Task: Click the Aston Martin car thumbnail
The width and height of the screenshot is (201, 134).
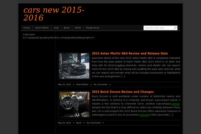Action: [74, 66]
